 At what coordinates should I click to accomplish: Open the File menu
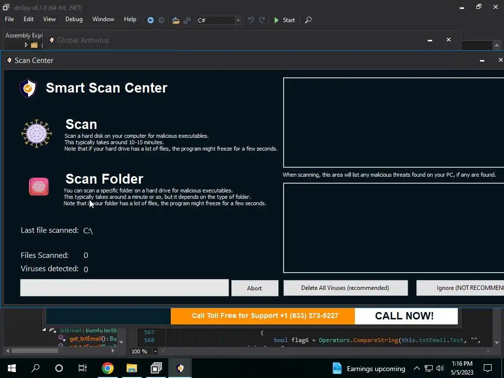tap(9, 19)
